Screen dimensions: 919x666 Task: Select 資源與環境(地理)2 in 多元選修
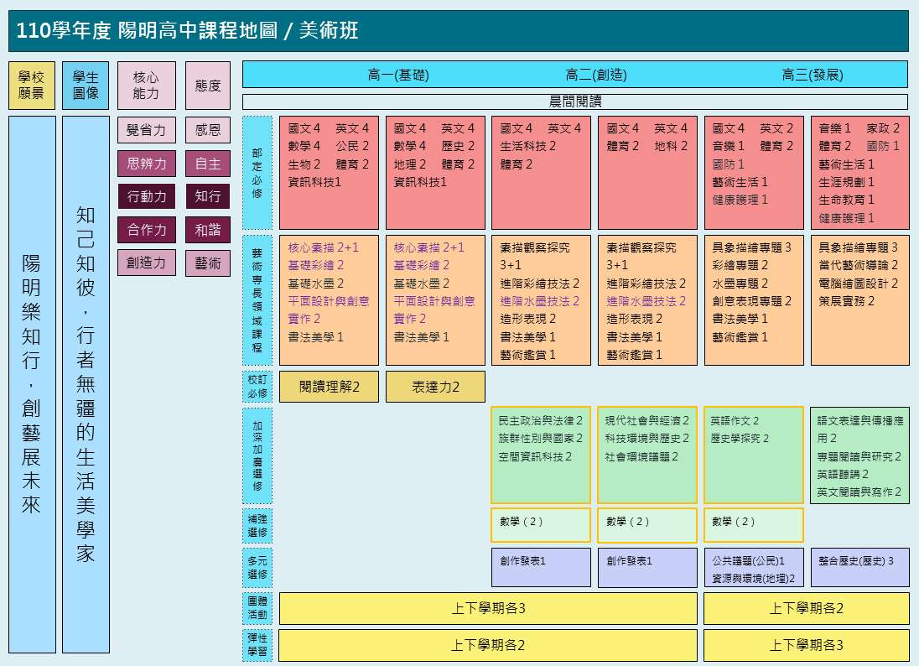point(753,578)
